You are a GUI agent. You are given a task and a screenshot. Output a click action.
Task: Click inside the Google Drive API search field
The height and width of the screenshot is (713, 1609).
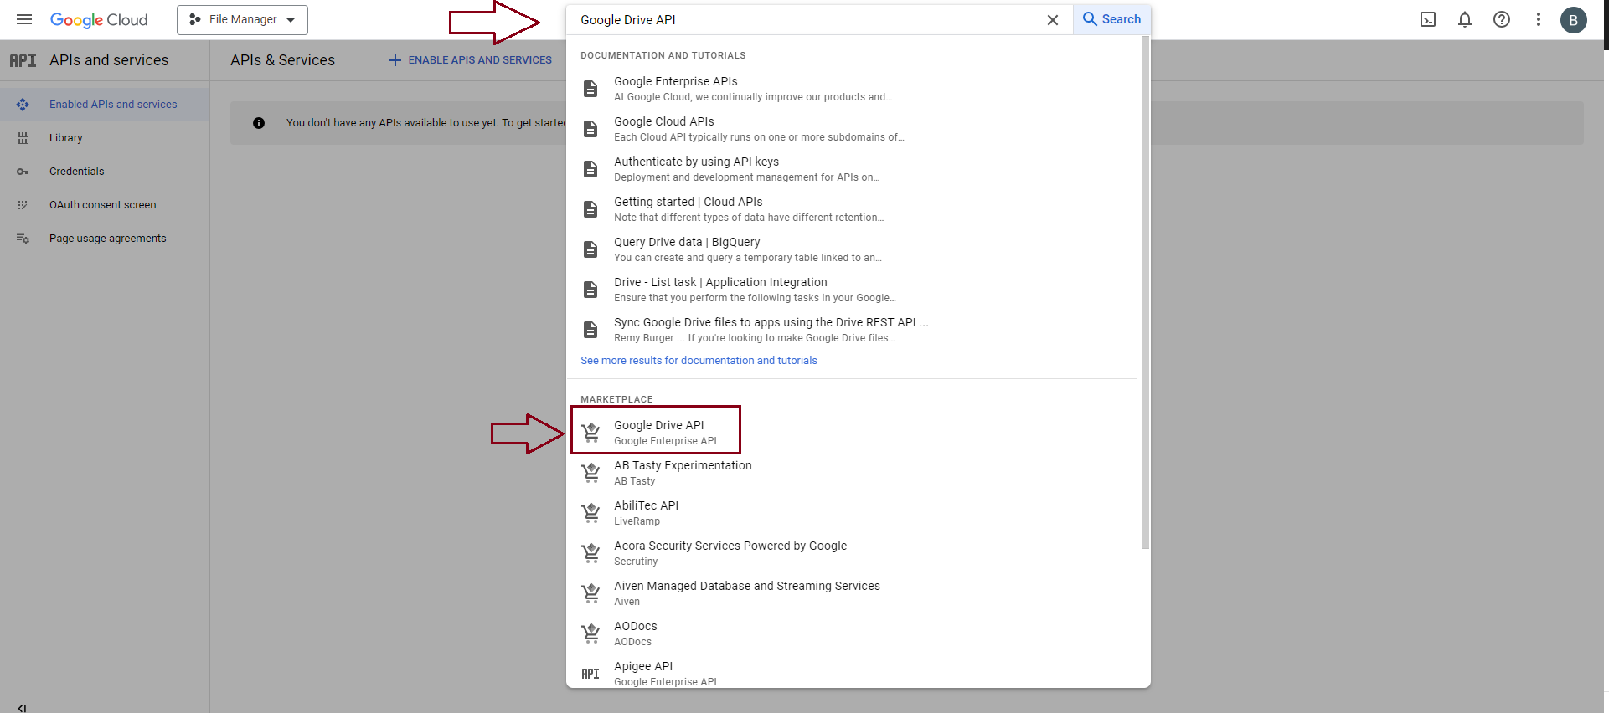coord(804,20)
